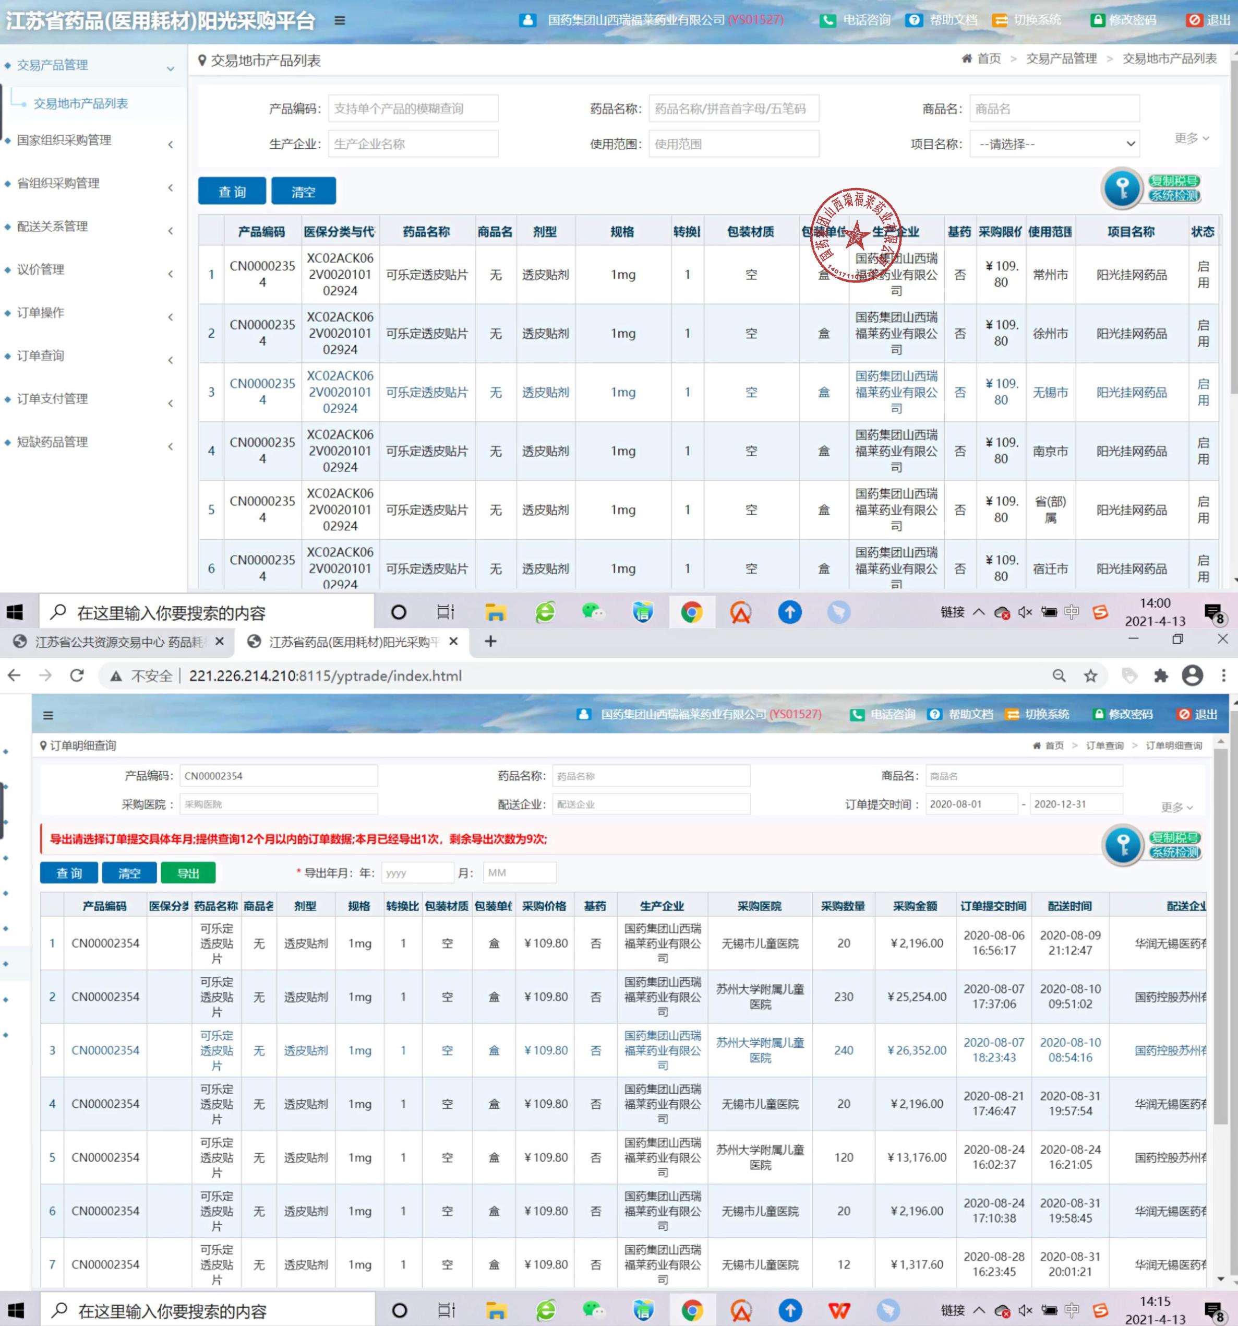Expand 议价管理 sidebar group
The height and width of the screenshot is (1326, 1238).
[93, 269]
